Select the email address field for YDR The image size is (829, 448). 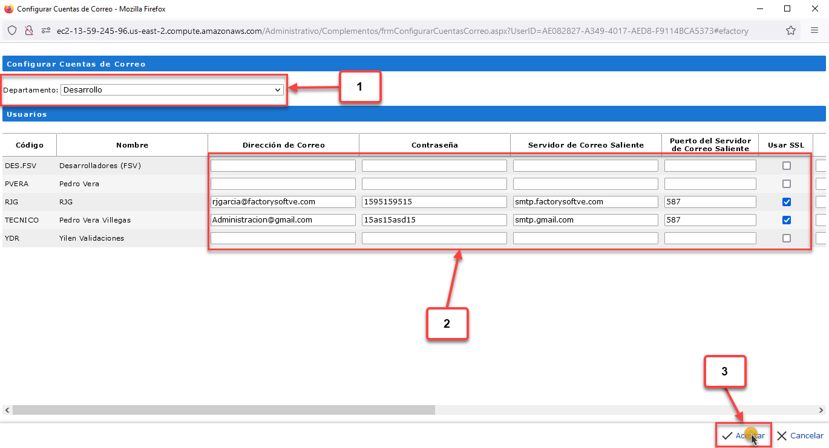(x=283, y=238)
